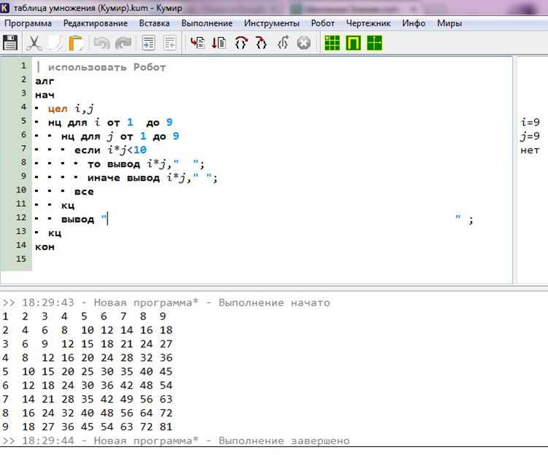Open the Robot control pult icon
Viewport: 548px width, 455px height.
[354, 43]
